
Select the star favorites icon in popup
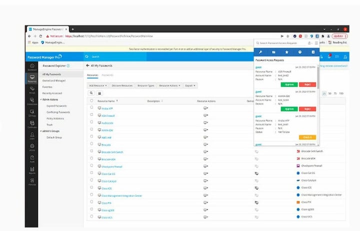click(286, 52)
